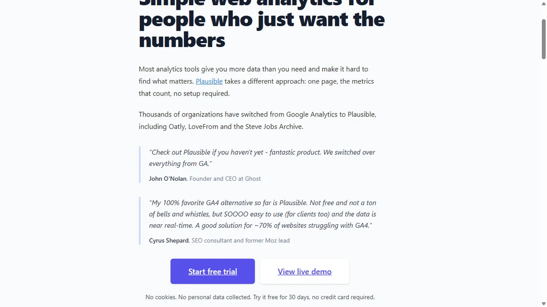Click the quote starting "Check out Plausible"
Image resolution: width=547 pixels, height=307 pixels.
pyautogui.click(x=262, y=158)
